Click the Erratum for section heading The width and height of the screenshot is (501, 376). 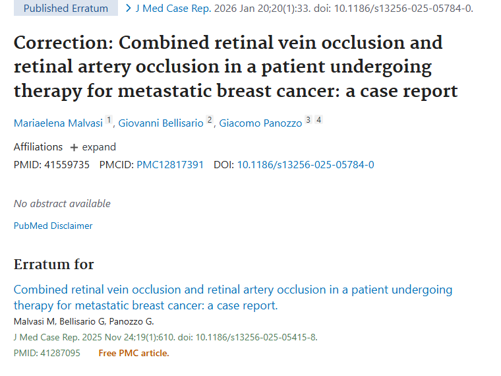pyautogui.click(x=54, y=265)
